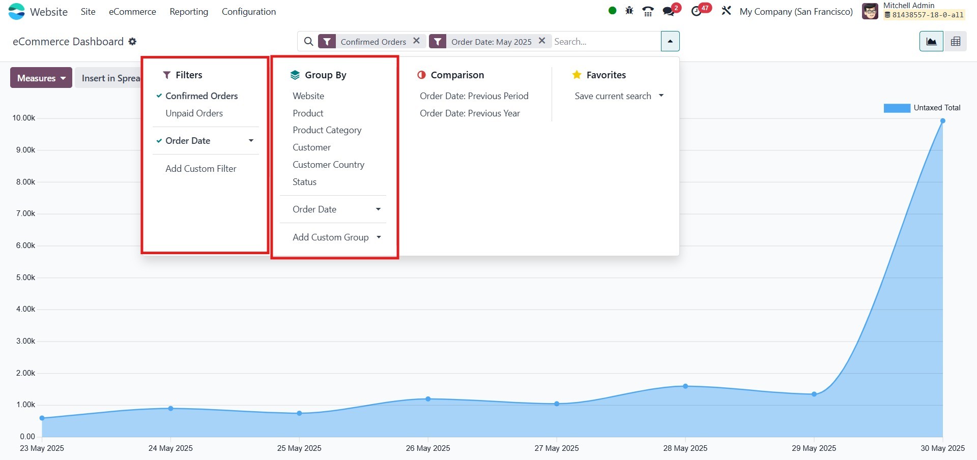Screen dimensions: 977x460
Task: Click the bug debug icon in top bar
Action: point(629,11)
